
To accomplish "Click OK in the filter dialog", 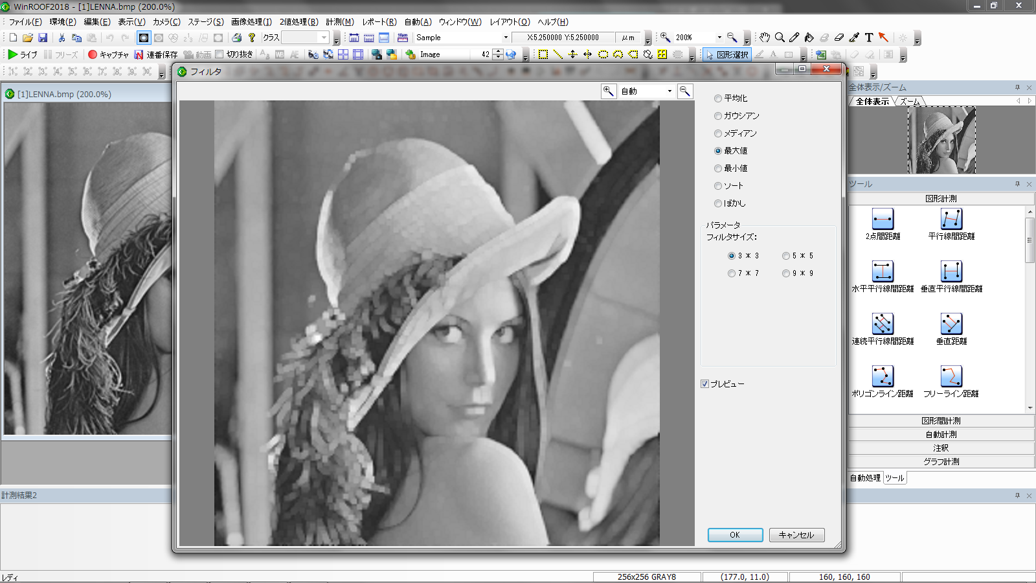I will click(x=735, y=535).
